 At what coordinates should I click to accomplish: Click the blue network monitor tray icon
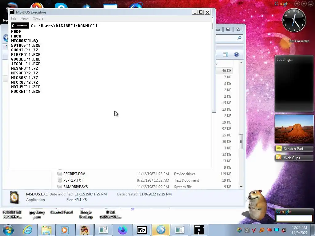tap(277, 230)
